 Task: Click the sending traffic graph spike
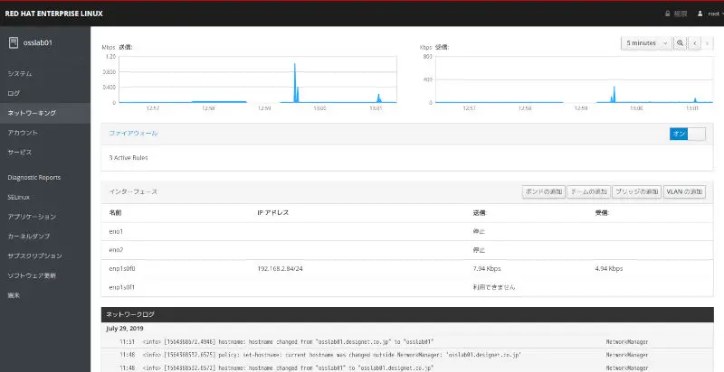pos(296,83)
